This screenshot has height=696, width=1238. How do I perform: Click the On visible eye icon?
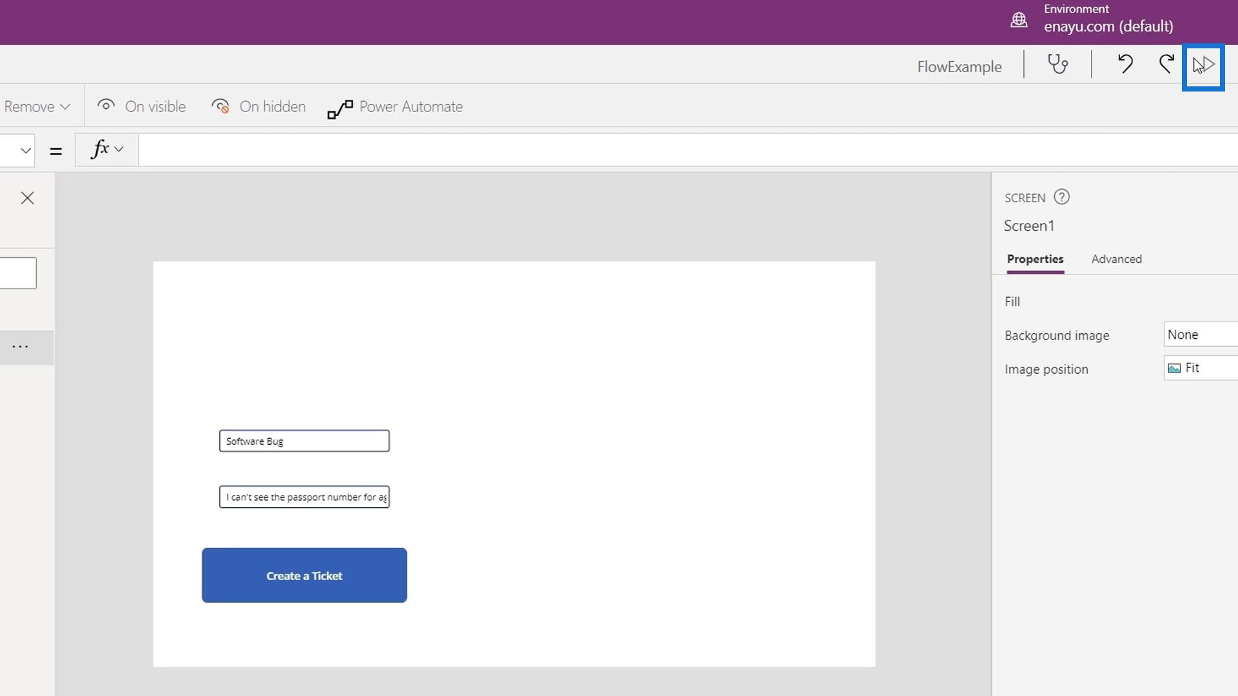pyautogui.click(x=106, y=106)
